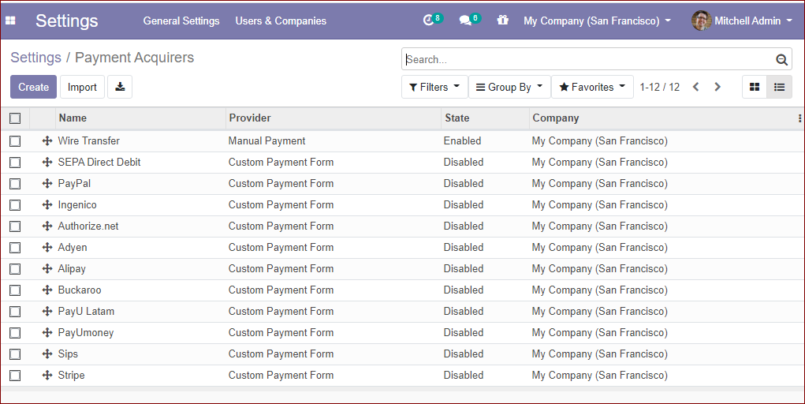Open the Users & Companies menu
805x404 pixels.
click(281, 21)
